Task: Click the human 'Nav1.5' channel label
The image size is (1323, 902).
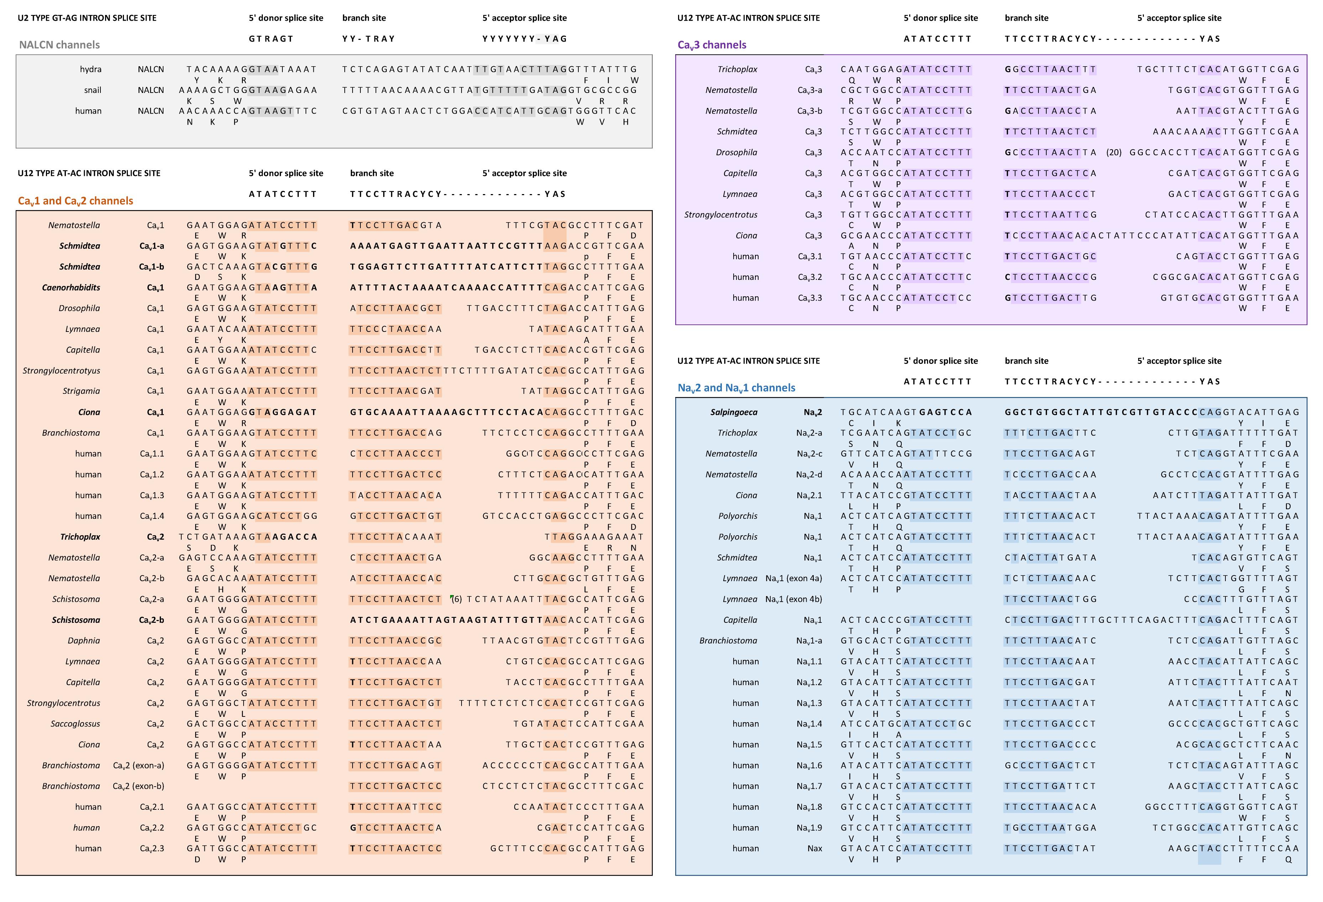Action: tap(809, 745)
